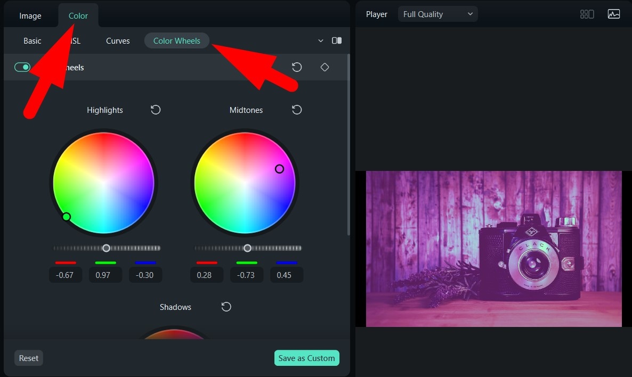Click the camera preview image

[x=494, y=249]
